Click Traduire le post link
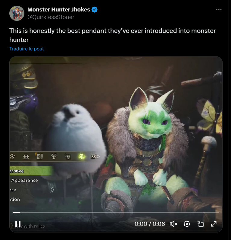Viewport: 231px width, 240px height. [27, 49]
